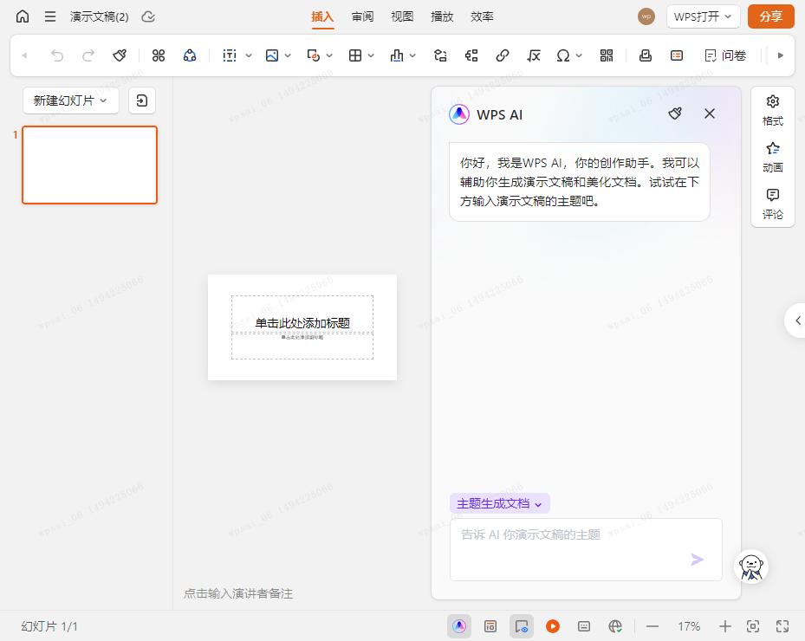Select the format painter tool
This screenshot has width=805, height=641.
[x=120, y=55]
